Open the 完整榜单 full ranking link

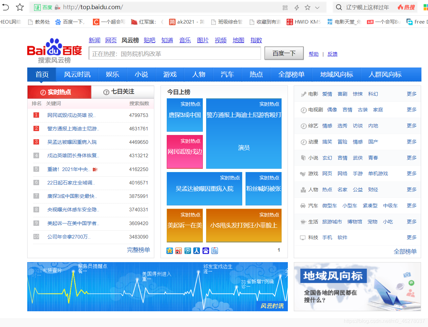[x=138, y=250]
